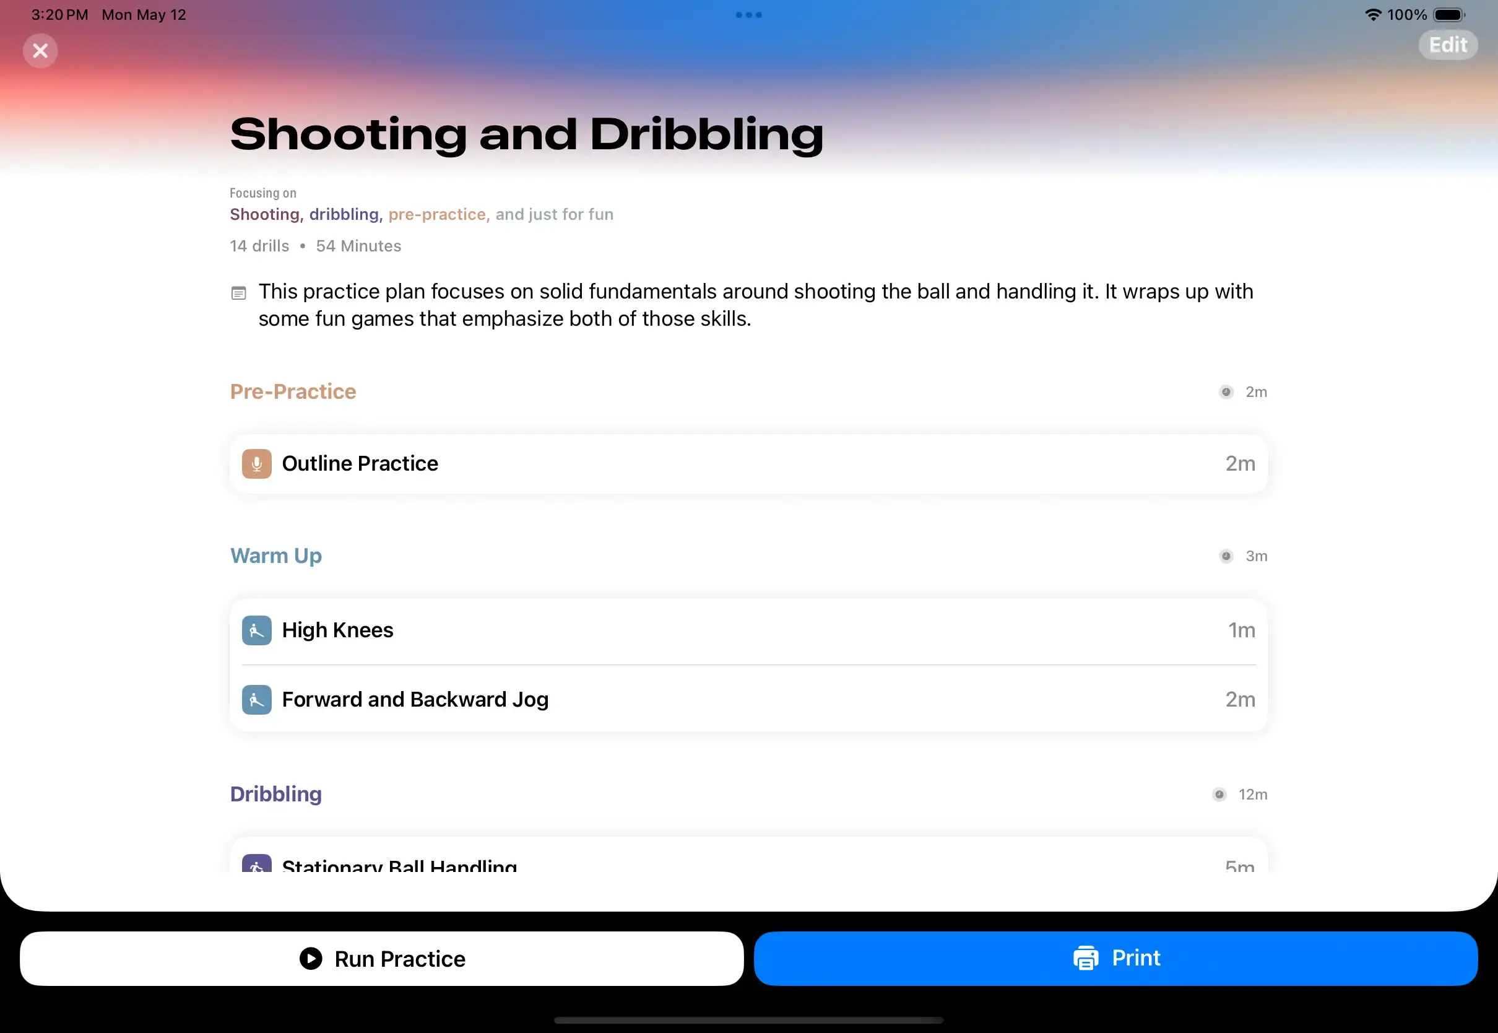The image size is (1498, 1033).
Task: Click the Wi-Fi status icon
Action: 1372,14
